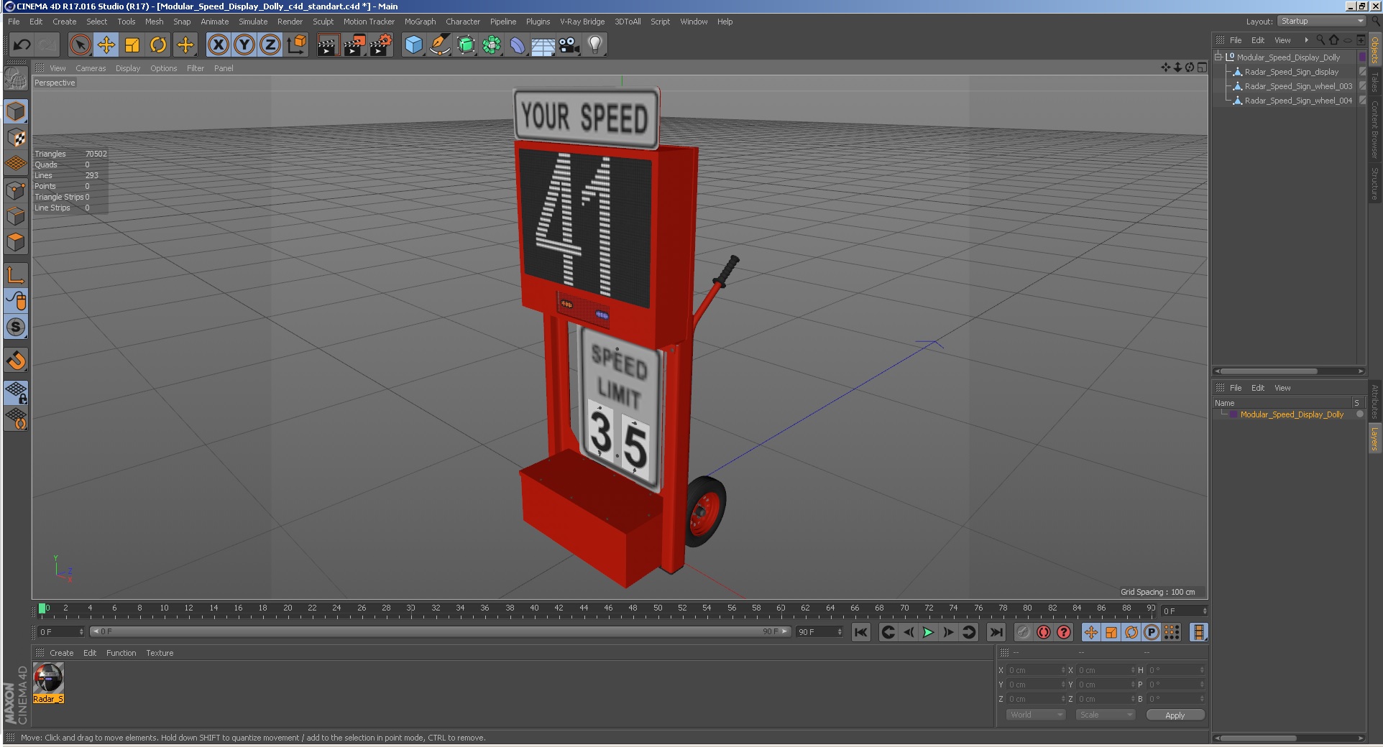This screenshot has width=1383, height=747.
Task: Add a Light object
Action: tap(595, 45)
